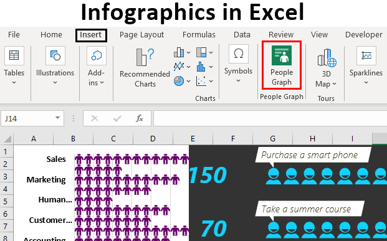The height and width of the screenshot is (241, 387).
Task: Expand the column chart dropdown arrow
Action: click(x=188, y=52)
